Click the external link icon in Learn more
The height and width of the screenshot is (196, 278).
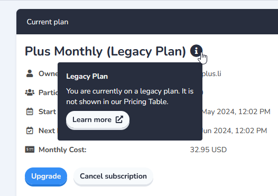[x=119, y=119]
